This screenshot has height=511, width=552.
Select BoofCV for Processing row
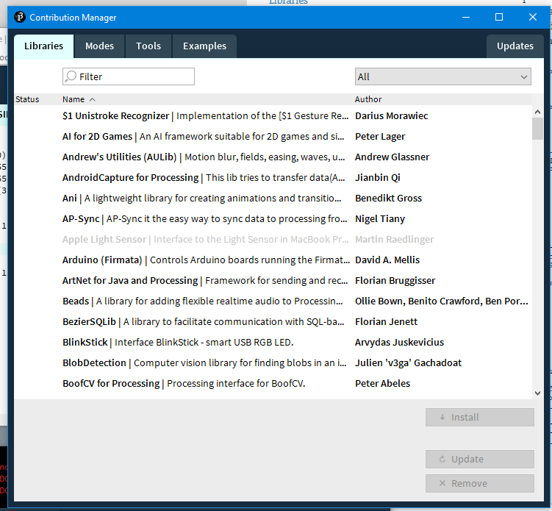tap(273, 384)
